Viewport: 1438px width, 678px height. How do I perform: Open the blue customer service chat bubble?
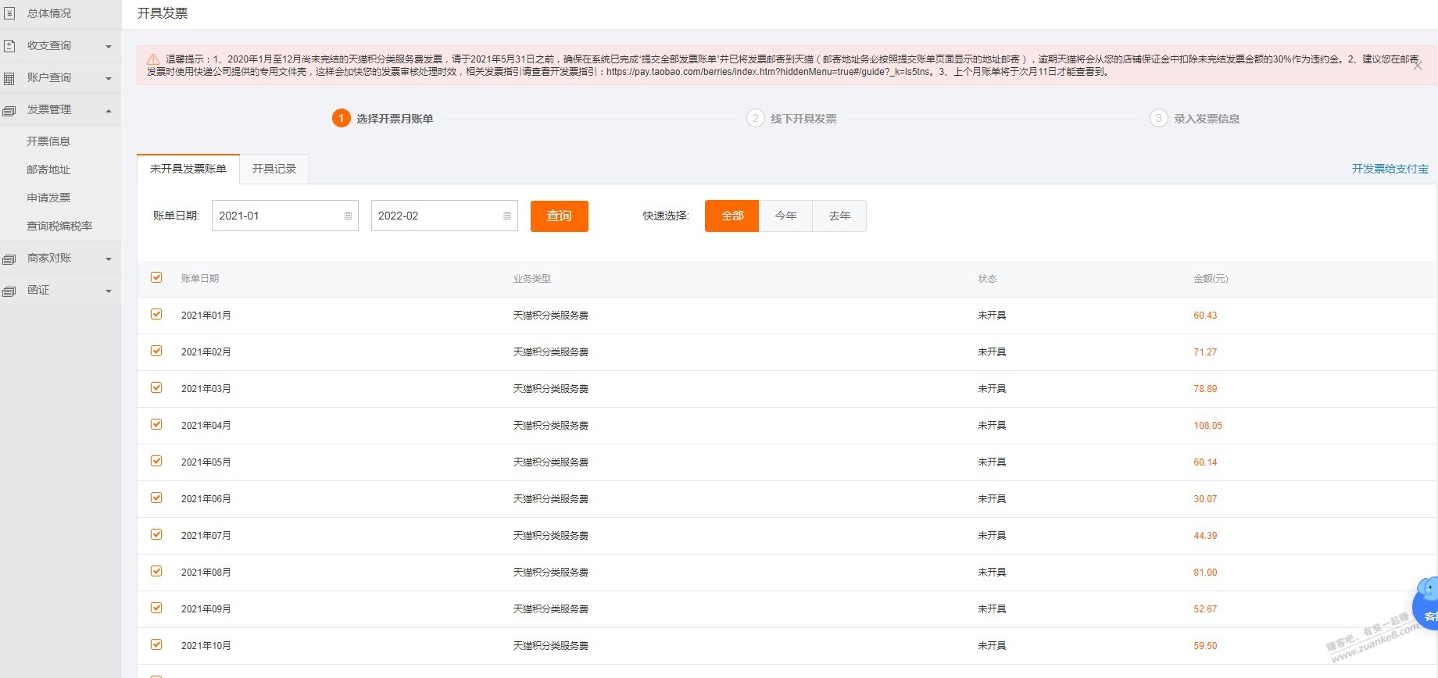[1425, 604]
